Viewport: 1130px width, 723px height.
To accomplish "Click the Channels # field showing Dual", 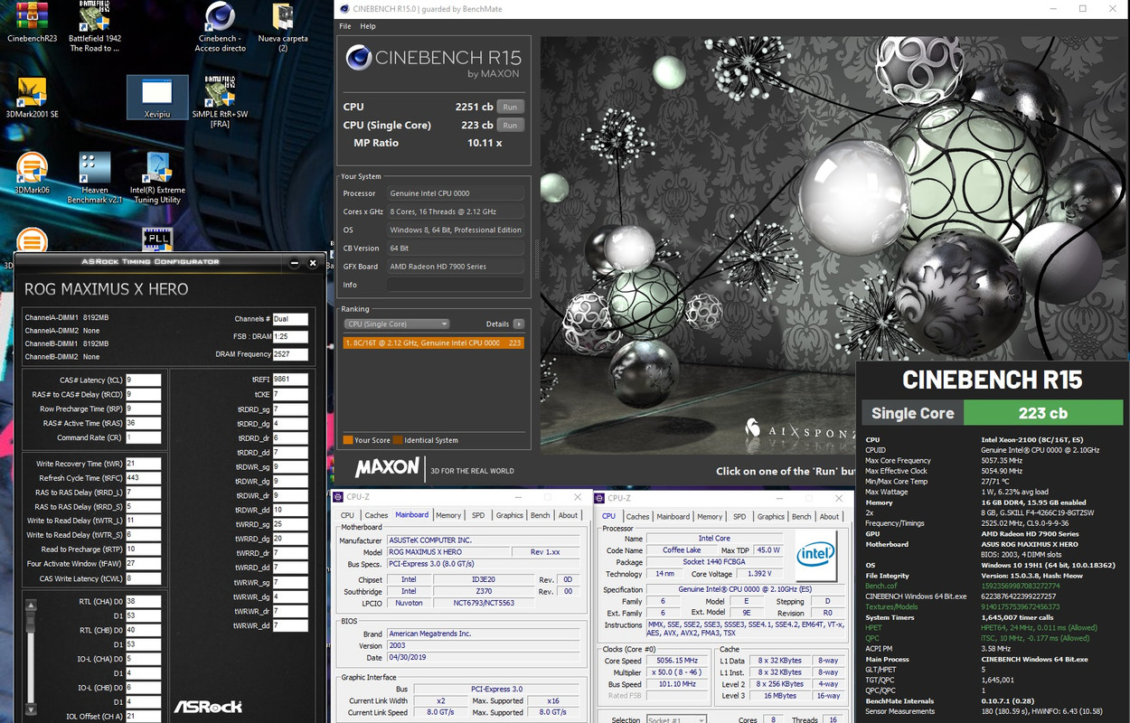I will point(290,319).
